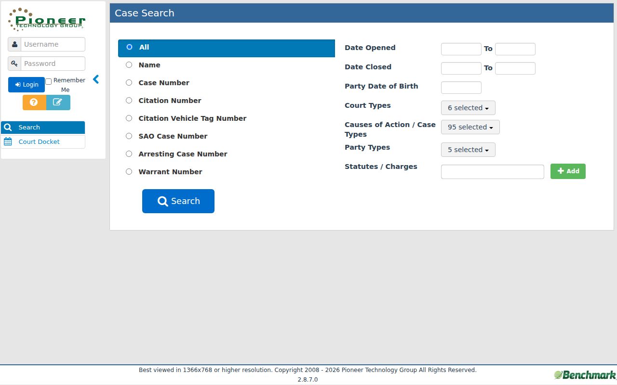
Task: Choose Arresting Case Number option
Action: (x=129, y=154)
